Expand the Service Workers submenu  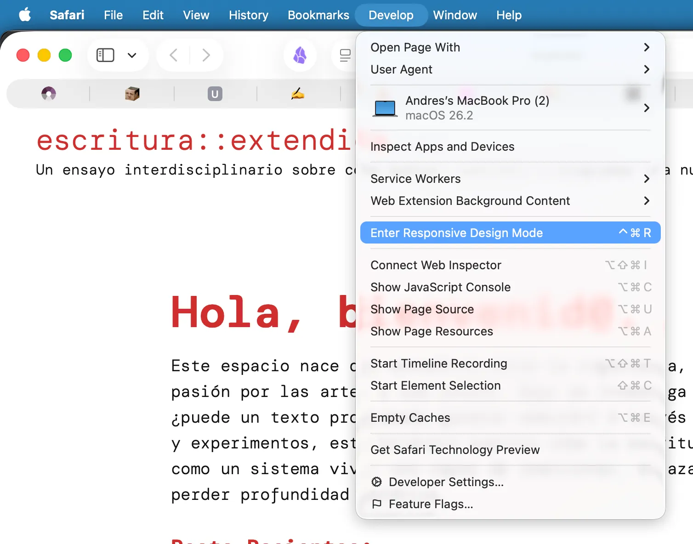[415, 179]
